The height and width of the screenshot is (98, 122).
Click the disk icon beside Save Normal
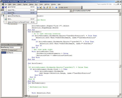pos(6,7)
